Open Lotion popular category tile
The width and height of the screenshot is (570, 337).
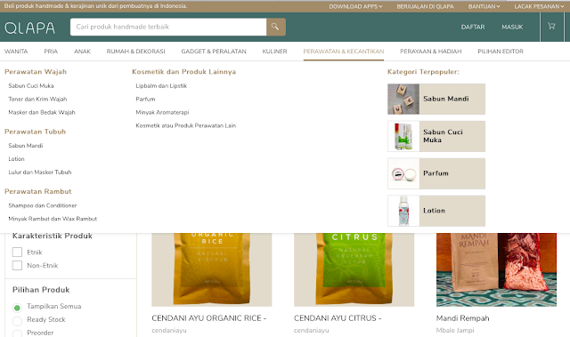click(x=436, y=211)
